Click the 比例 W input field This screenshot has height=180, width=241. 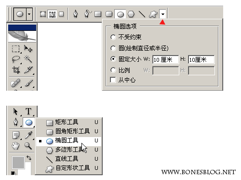click(x=166, y=71)
